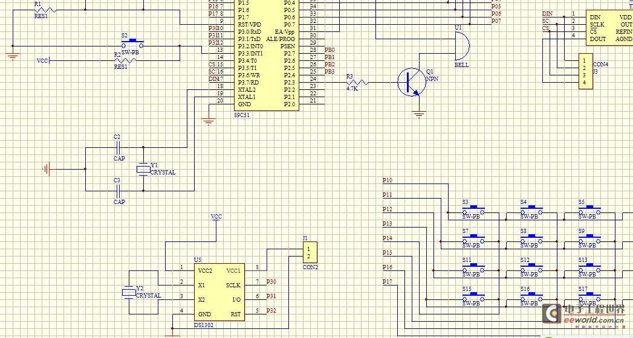Click DOUT pin name on top-right chip
633x338 pixels.
click(x=598, y=39)
